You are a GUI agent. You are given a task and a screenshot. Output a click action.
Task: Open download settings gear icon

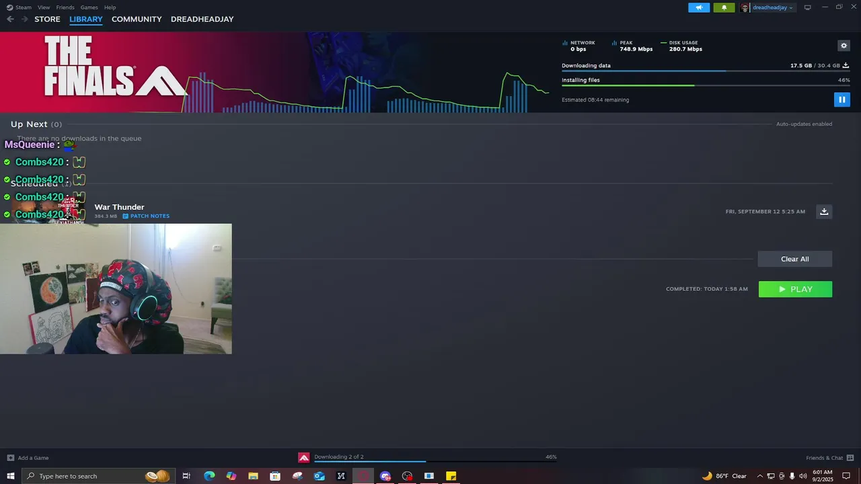844,46
